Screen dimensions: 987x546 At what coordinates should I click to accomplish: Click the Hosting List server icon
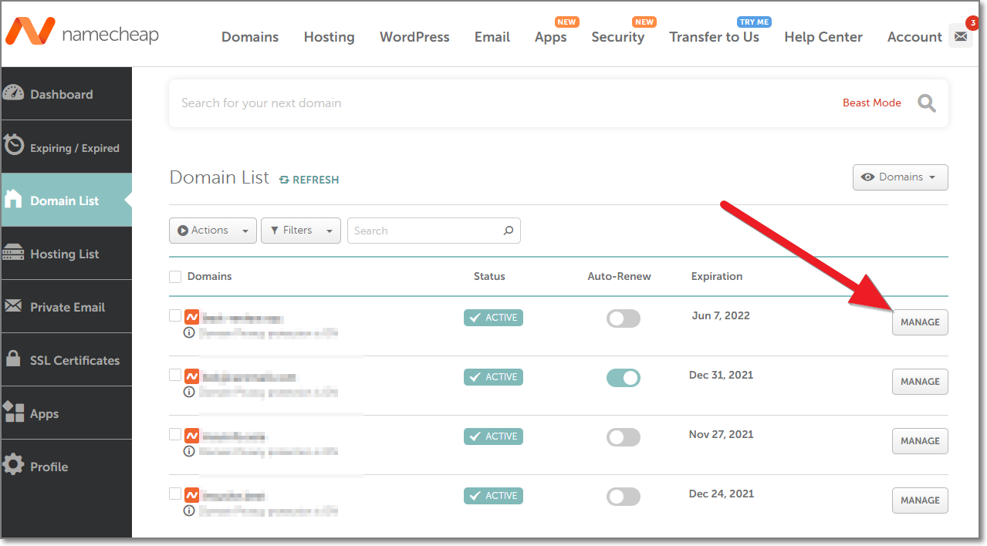coord(14,253)
